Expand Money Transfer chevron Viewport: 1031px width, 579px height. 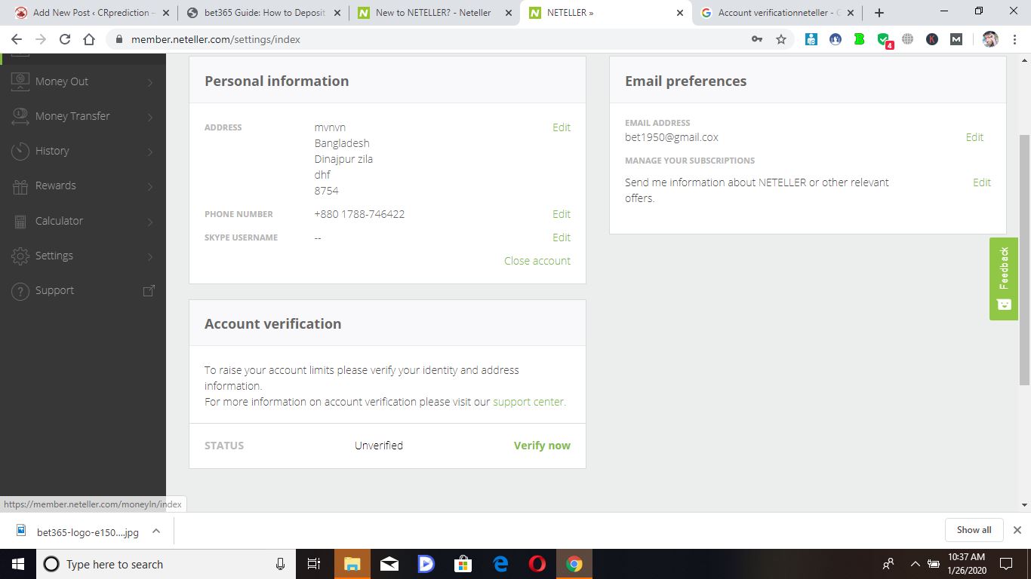(150, 117)
